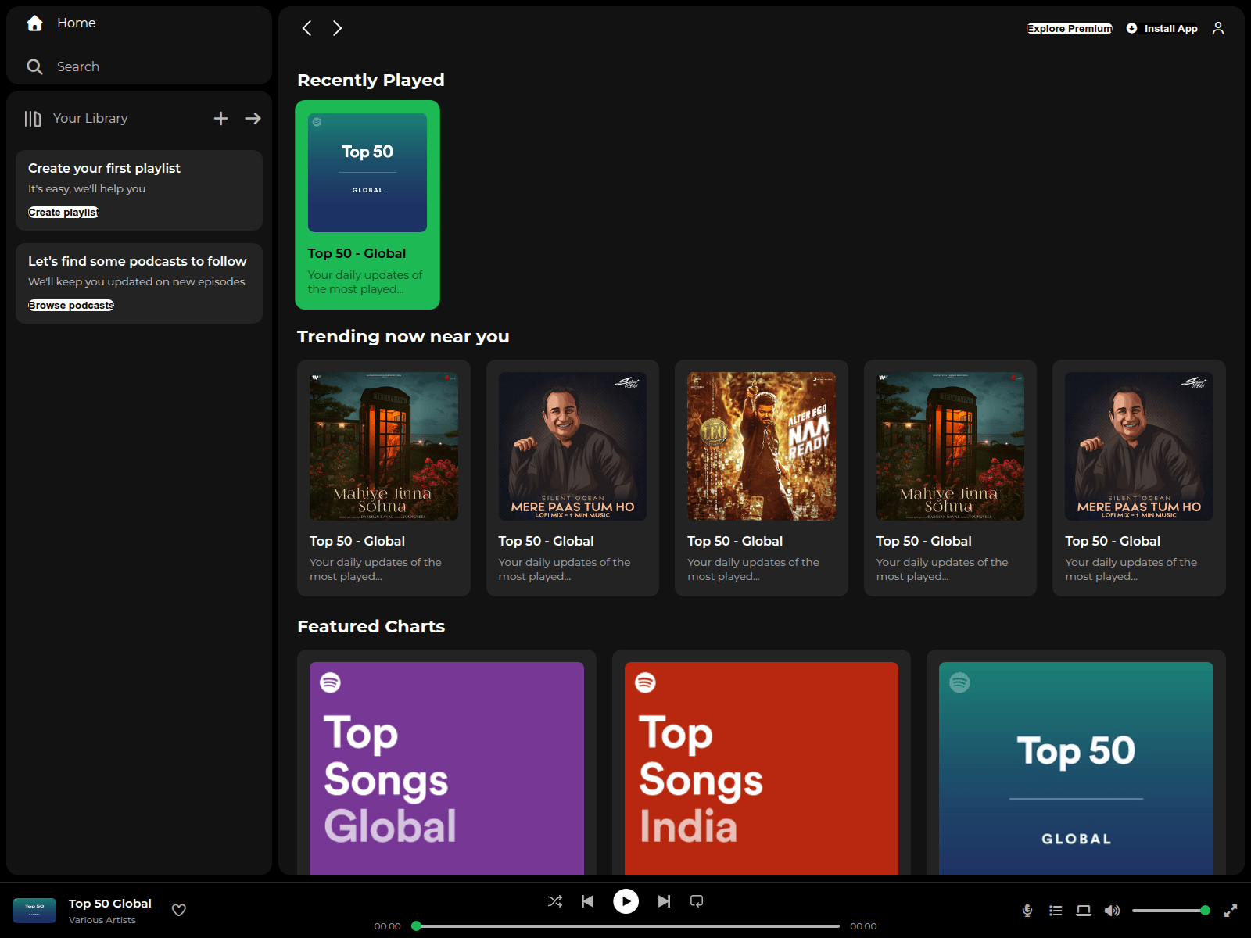Click the Search label in sidebar

(x=78, y=66)
